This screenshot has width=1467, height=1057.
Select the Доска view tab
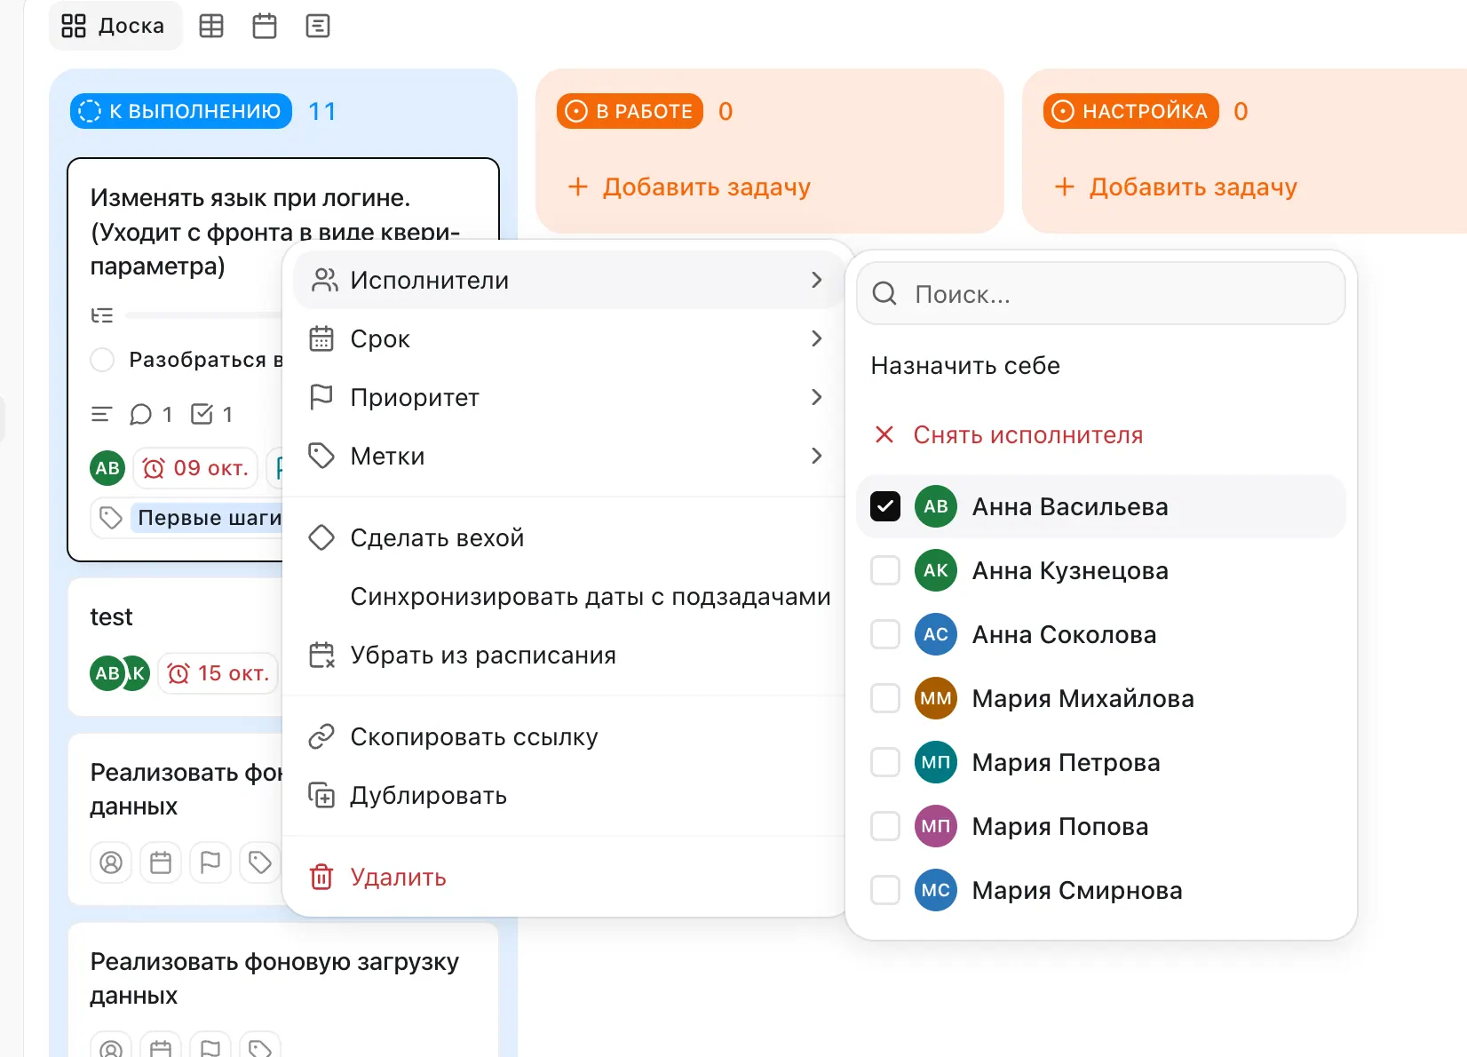click(115, 26)
